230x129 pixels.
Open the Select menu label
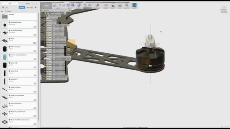pyautogui.click(x=134, y=8)
